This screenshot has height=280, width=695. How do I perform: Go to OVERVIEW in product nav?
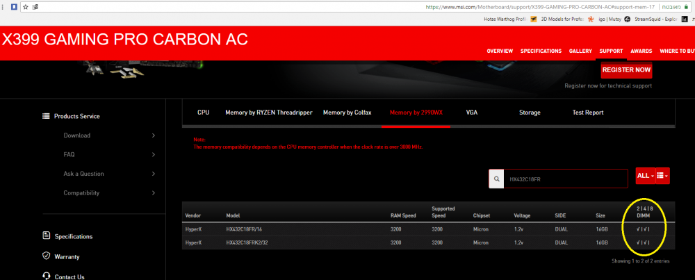(500, 51)
